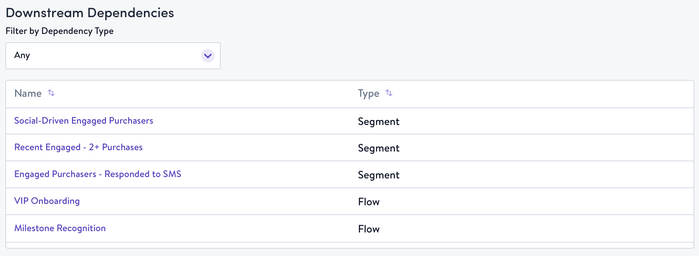Click the Filter by Dependency Type label
The height and width of the screenshot is (256, 699).
coord(60,31)
